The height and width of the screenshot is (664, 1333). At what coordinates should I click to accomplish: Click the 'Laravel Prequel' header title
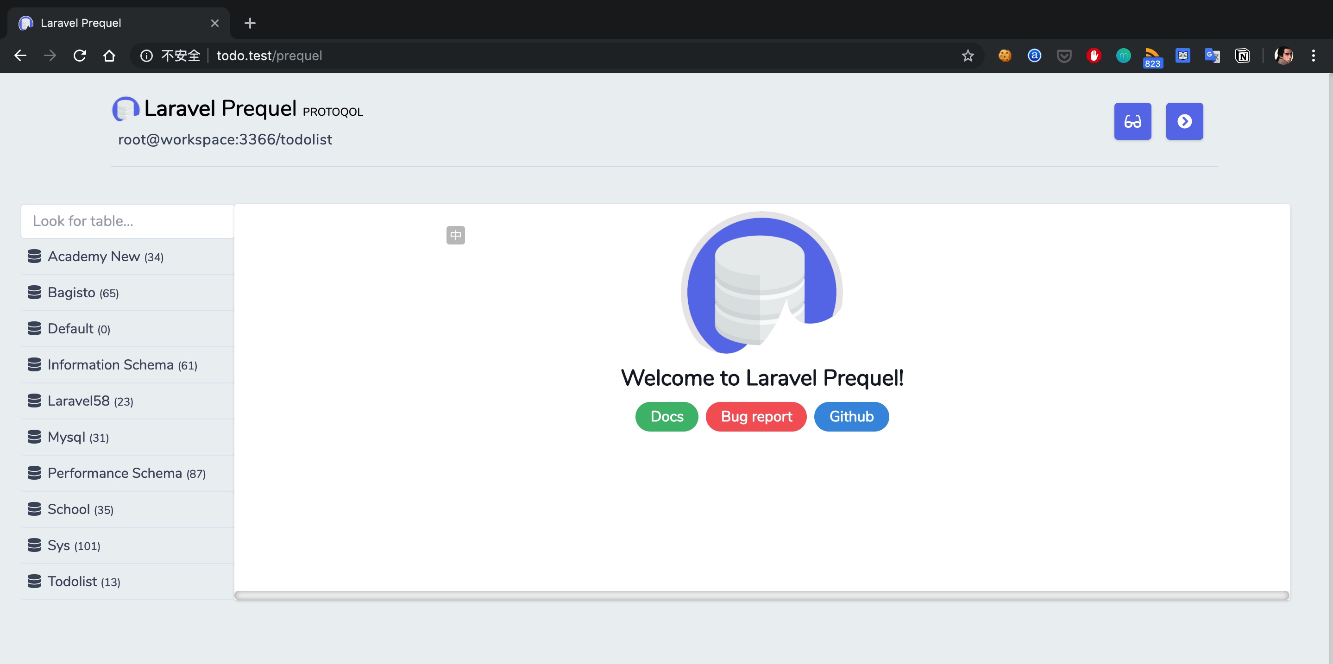[220, 109]
